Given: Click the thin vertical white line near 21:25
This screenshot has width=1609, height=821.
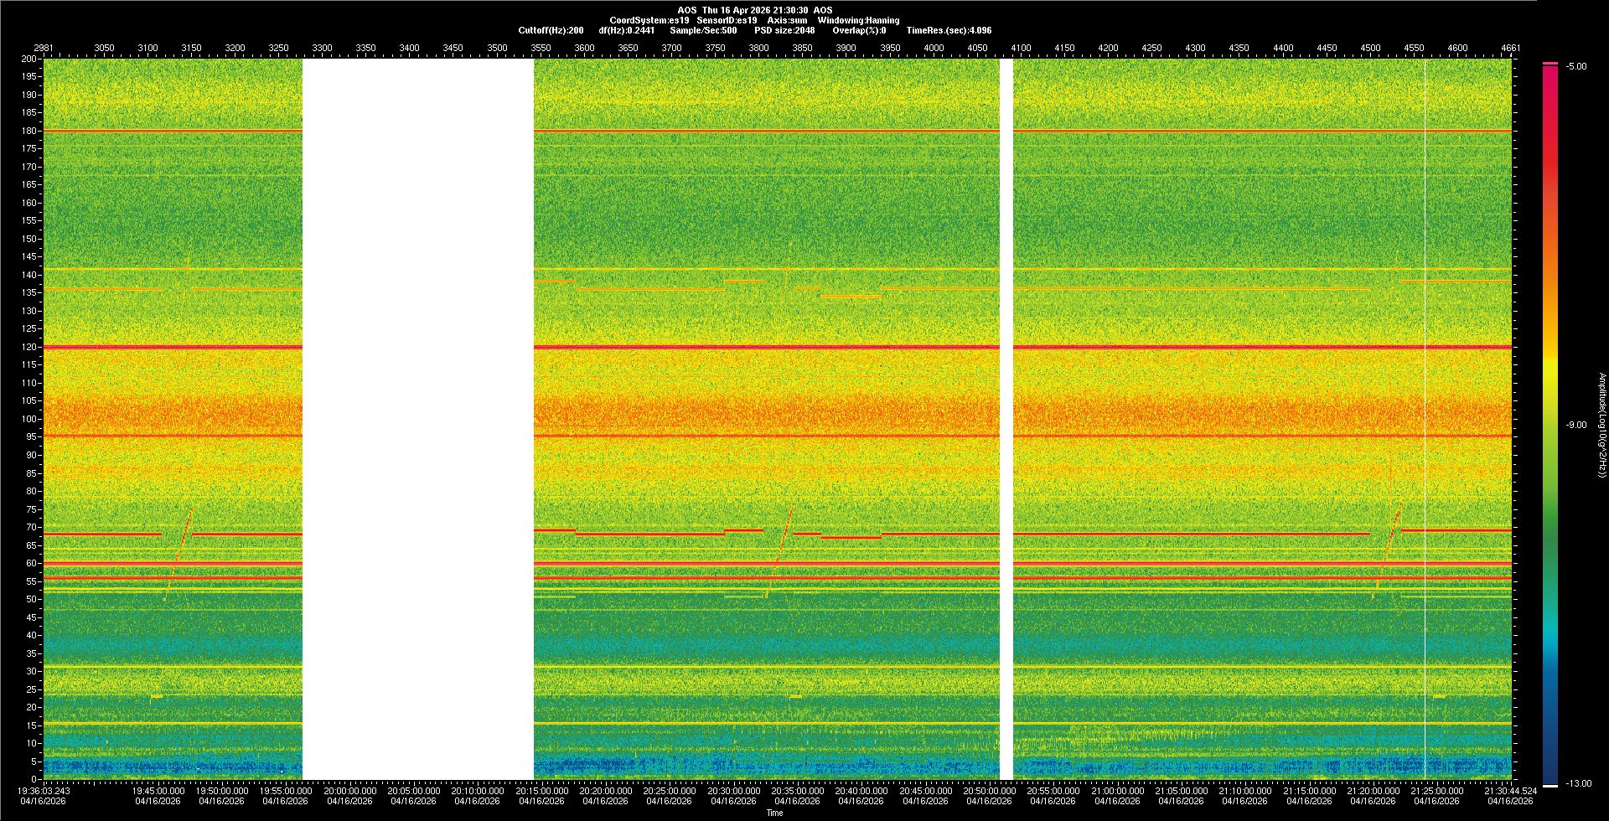Looking at the screenshot, I should [1425, 419].
